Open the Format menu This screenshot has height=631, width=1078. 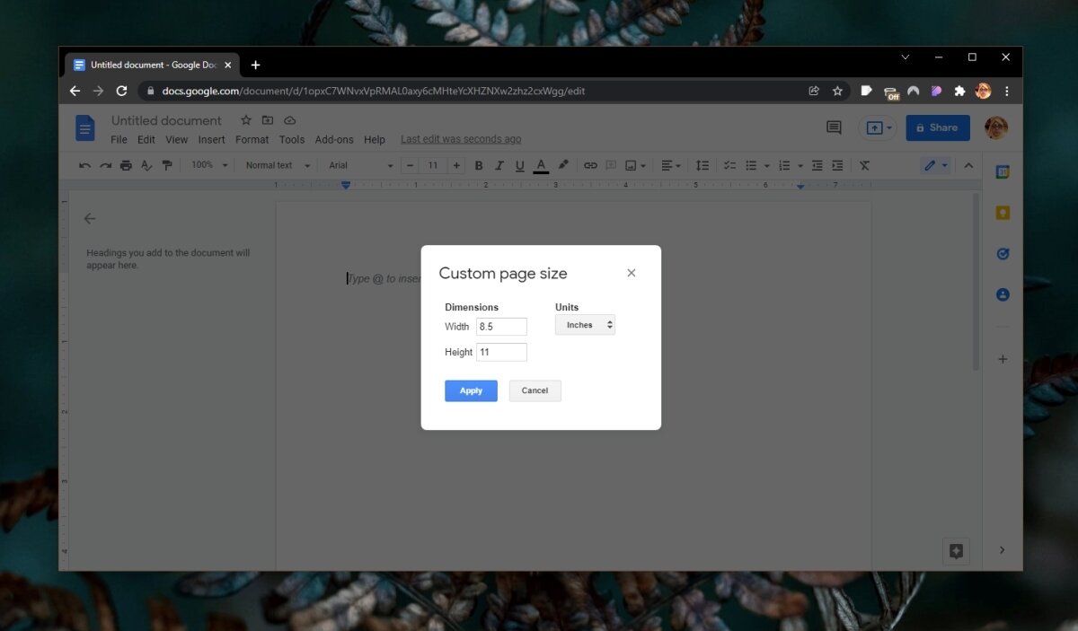tap(252, 139)
